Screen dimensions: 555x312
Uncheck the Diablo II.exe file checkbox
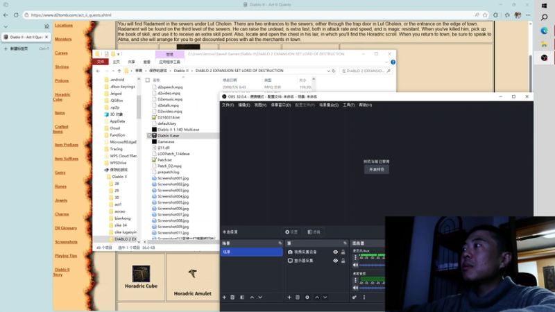coord(149,135)
